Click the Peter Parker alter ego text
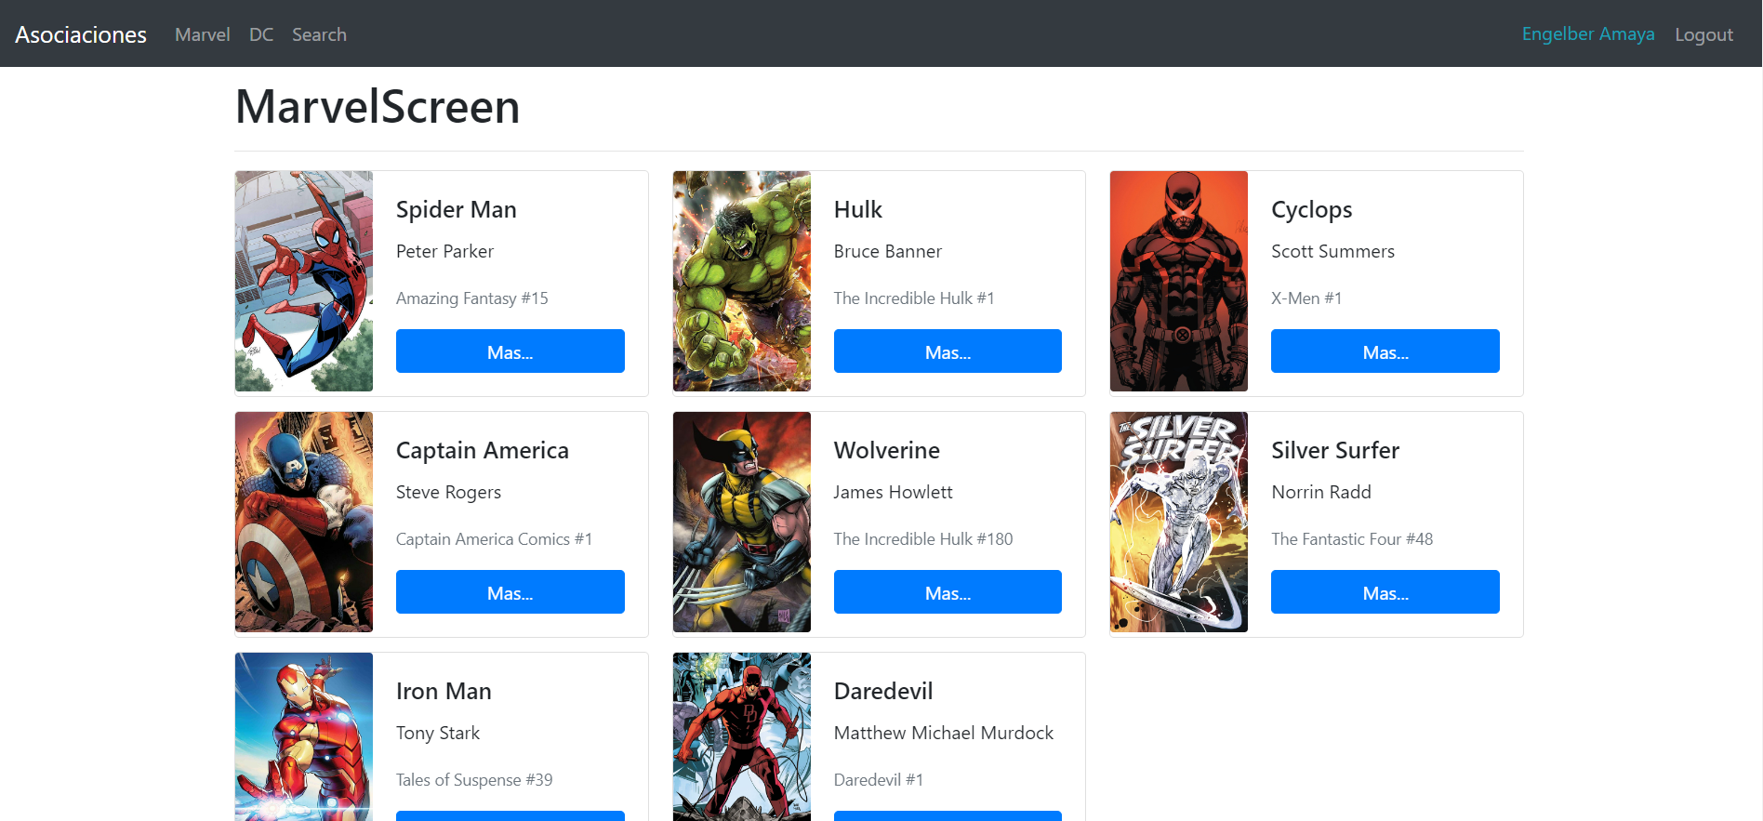Screen dimensions: 1763x821 [444, 251]
